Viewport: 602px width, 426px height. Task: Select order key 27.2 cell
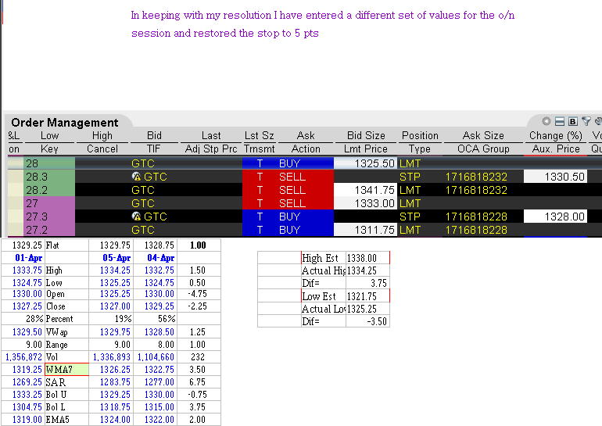pyautogui.click(x=49, y=230)
